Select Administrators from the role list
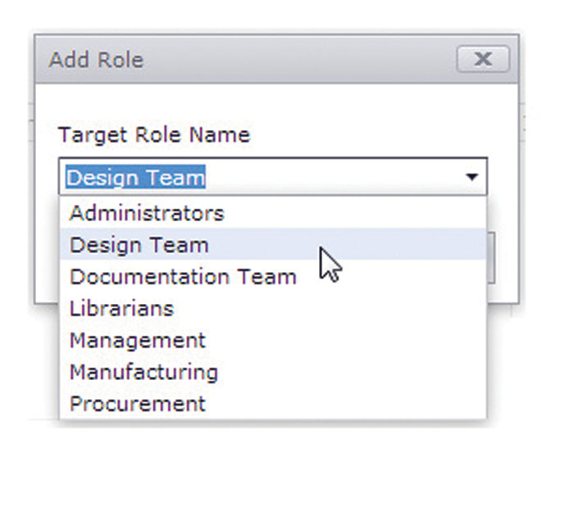 click(x=147, y=213)
